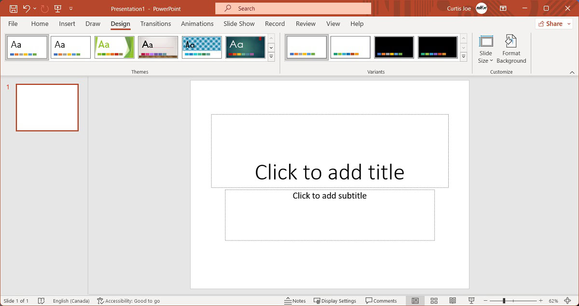The width and height of the screenshot is (579, 306).
Task: Click the zoom slider handle
Action: click(x=504, y=301)
